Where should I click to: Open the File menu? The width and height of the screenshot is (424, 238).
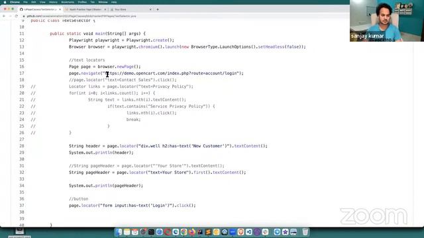click(x=25, y=2)
